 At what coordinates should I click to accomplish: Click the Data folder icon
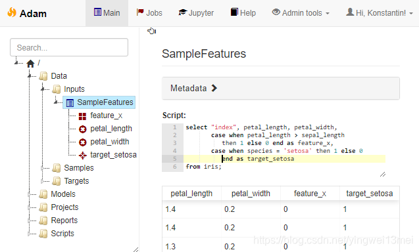[x=43, y=76]
